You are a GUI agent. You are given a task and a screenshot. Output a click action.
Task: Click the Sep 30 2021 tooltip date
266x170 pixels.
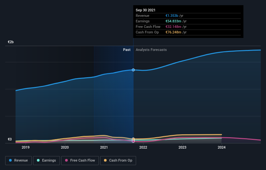145,10
